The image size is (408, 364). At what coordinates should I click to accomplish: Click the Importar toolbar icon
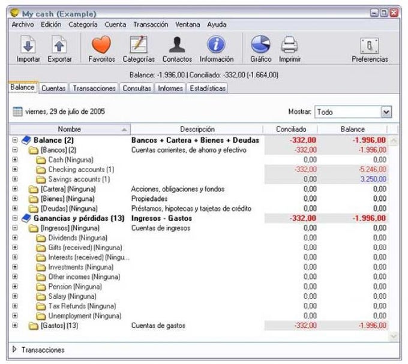coord(28,45)
